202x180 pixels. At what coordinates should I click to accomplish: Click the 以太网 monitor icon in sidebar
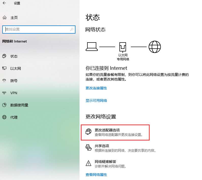[x=4, y=68]
